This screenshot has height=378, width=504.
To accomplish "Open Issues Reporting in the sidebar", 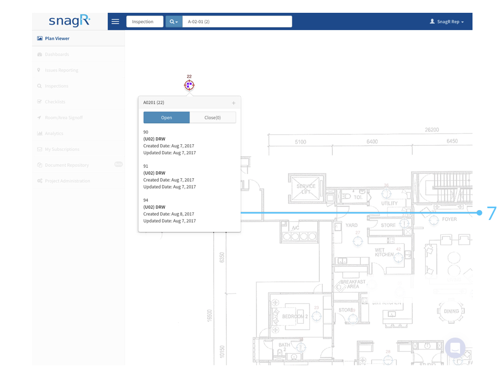I will pyautogui.click(x=78, y=70).
